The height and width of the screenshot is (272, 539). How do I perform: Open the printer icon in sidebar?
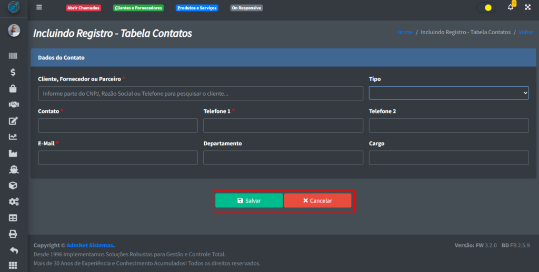(13, 234)
